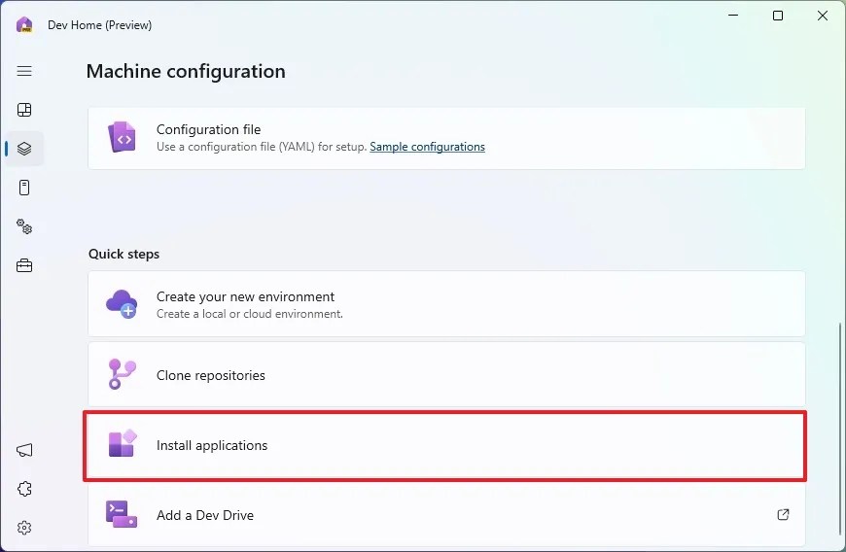The image size is (846, 552).
Task: Select Create your new environment
Action: pos(446,304)
